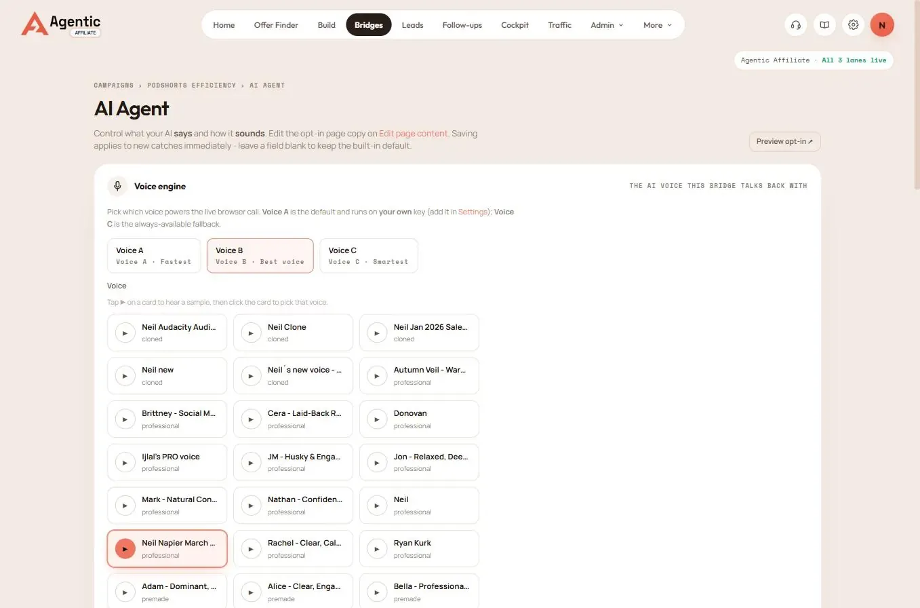
Task: Go to Podshorts Efficiency breadcrumb
Action: (192, 85)
